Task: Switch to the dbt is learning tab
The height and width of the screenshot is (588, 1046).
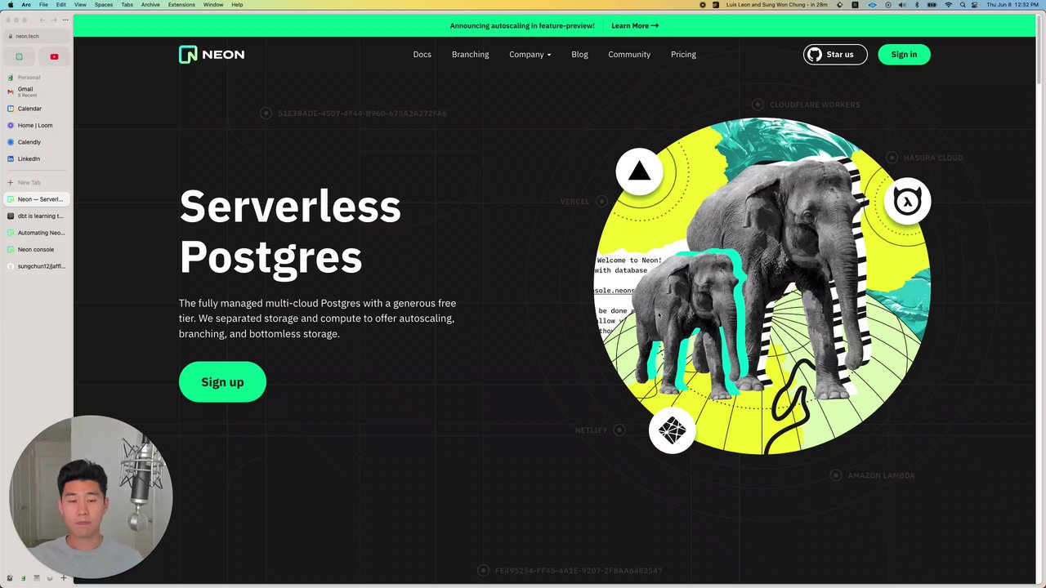Action: tap(36, 216)
